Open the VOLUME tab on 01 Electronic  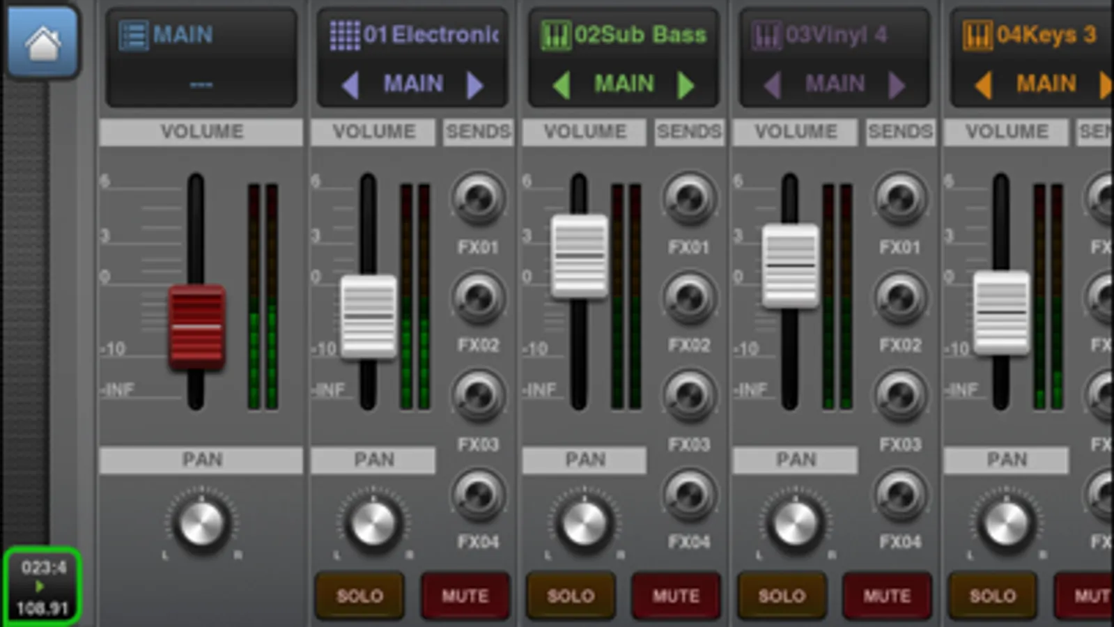coord(373,132)
